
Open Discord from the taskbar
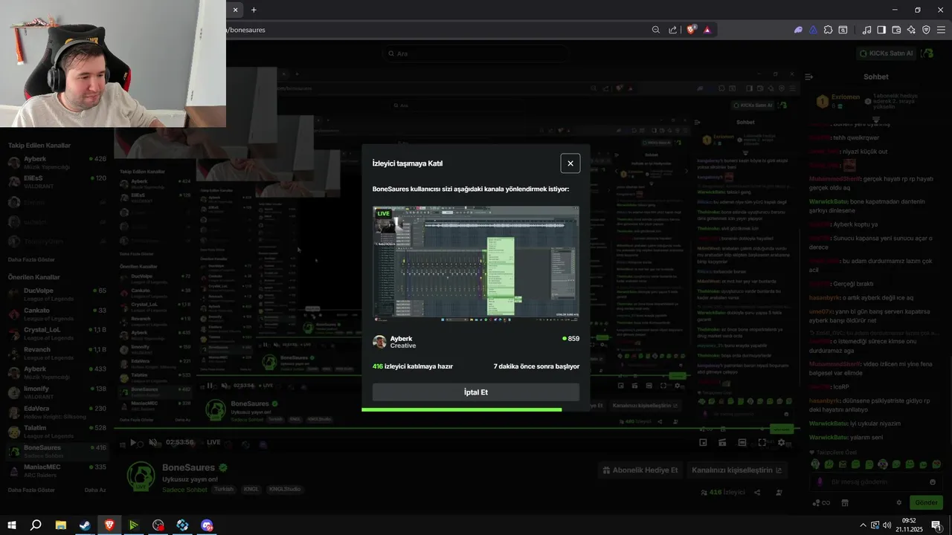(207, 525)
